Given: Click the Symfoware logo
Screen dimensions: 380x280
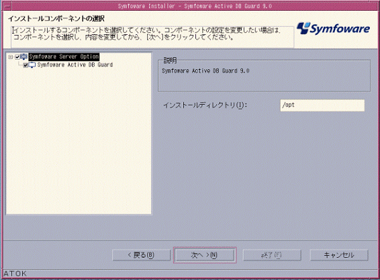Looking at the screenshot, I should click(333, 29).
